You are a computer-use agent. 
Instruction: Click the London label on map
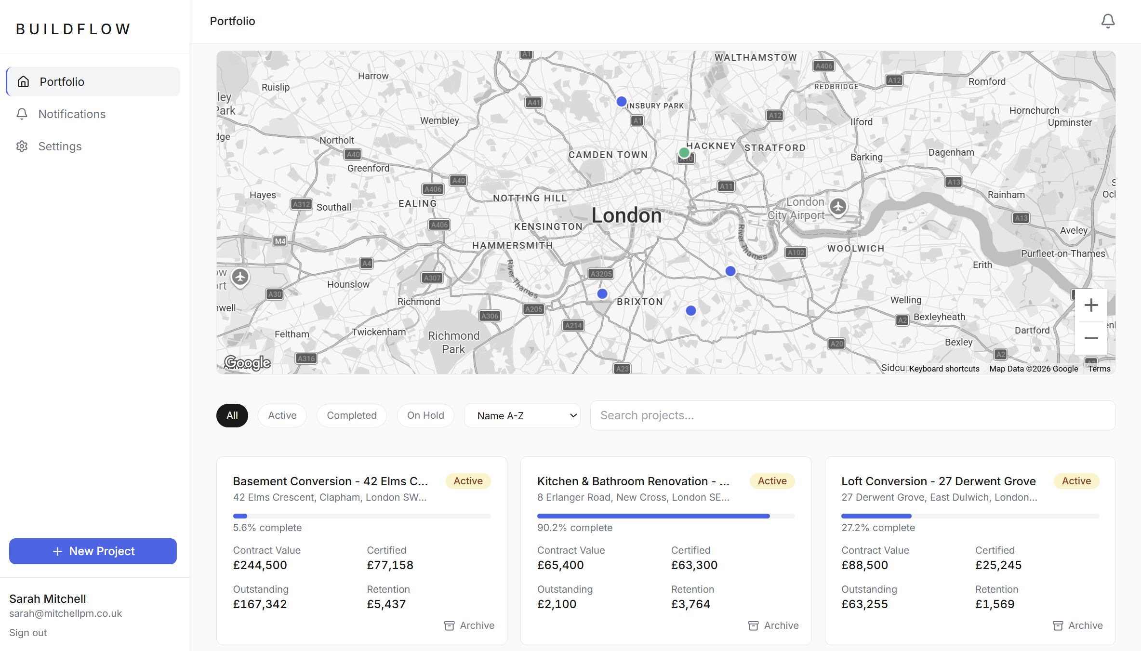click(626, 215)
